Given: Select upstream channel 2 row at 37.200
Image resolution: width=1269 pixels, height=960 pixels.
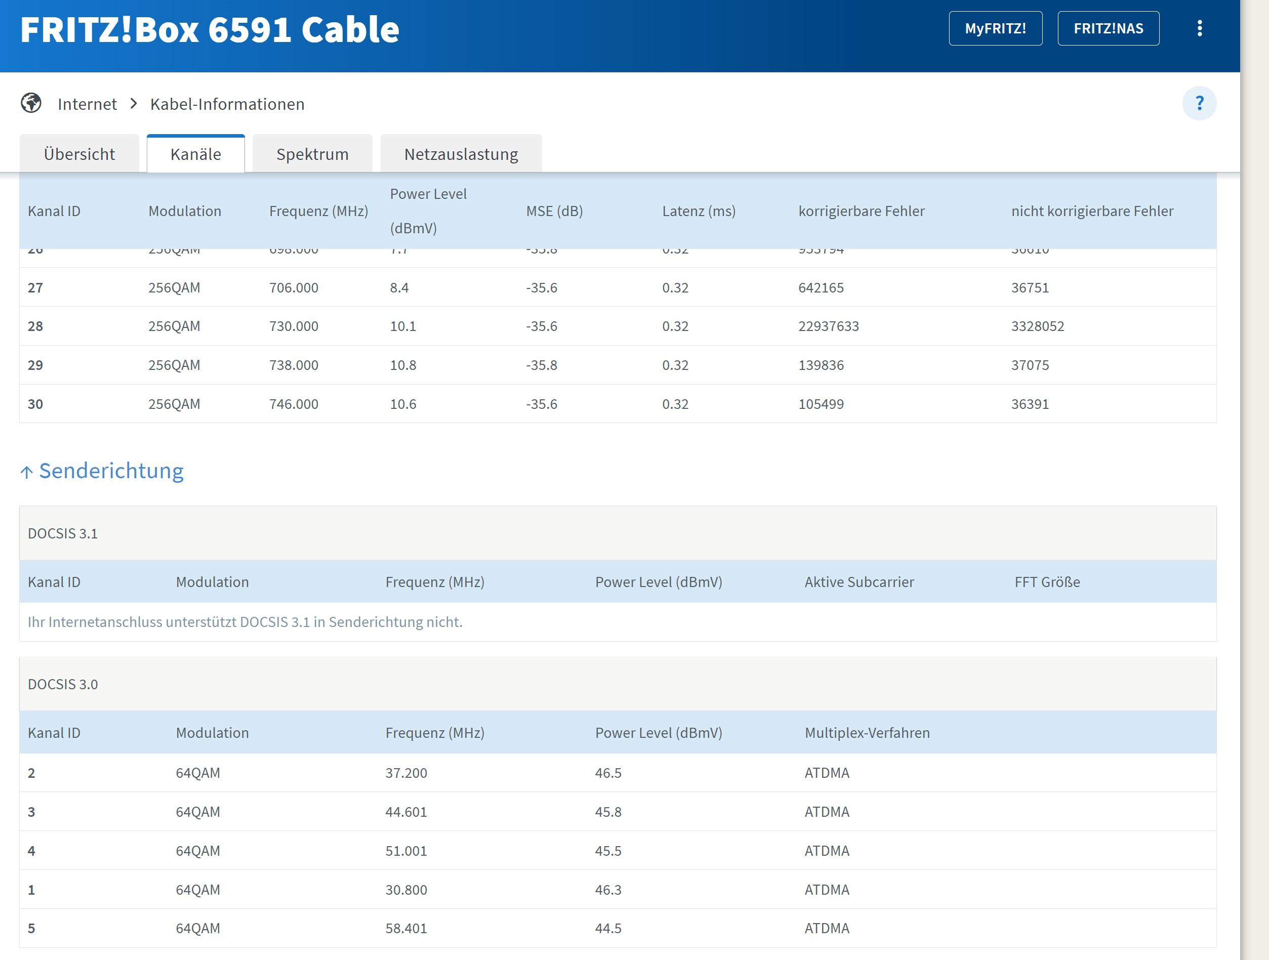Looking at the screenshot, I should [405, 772].
